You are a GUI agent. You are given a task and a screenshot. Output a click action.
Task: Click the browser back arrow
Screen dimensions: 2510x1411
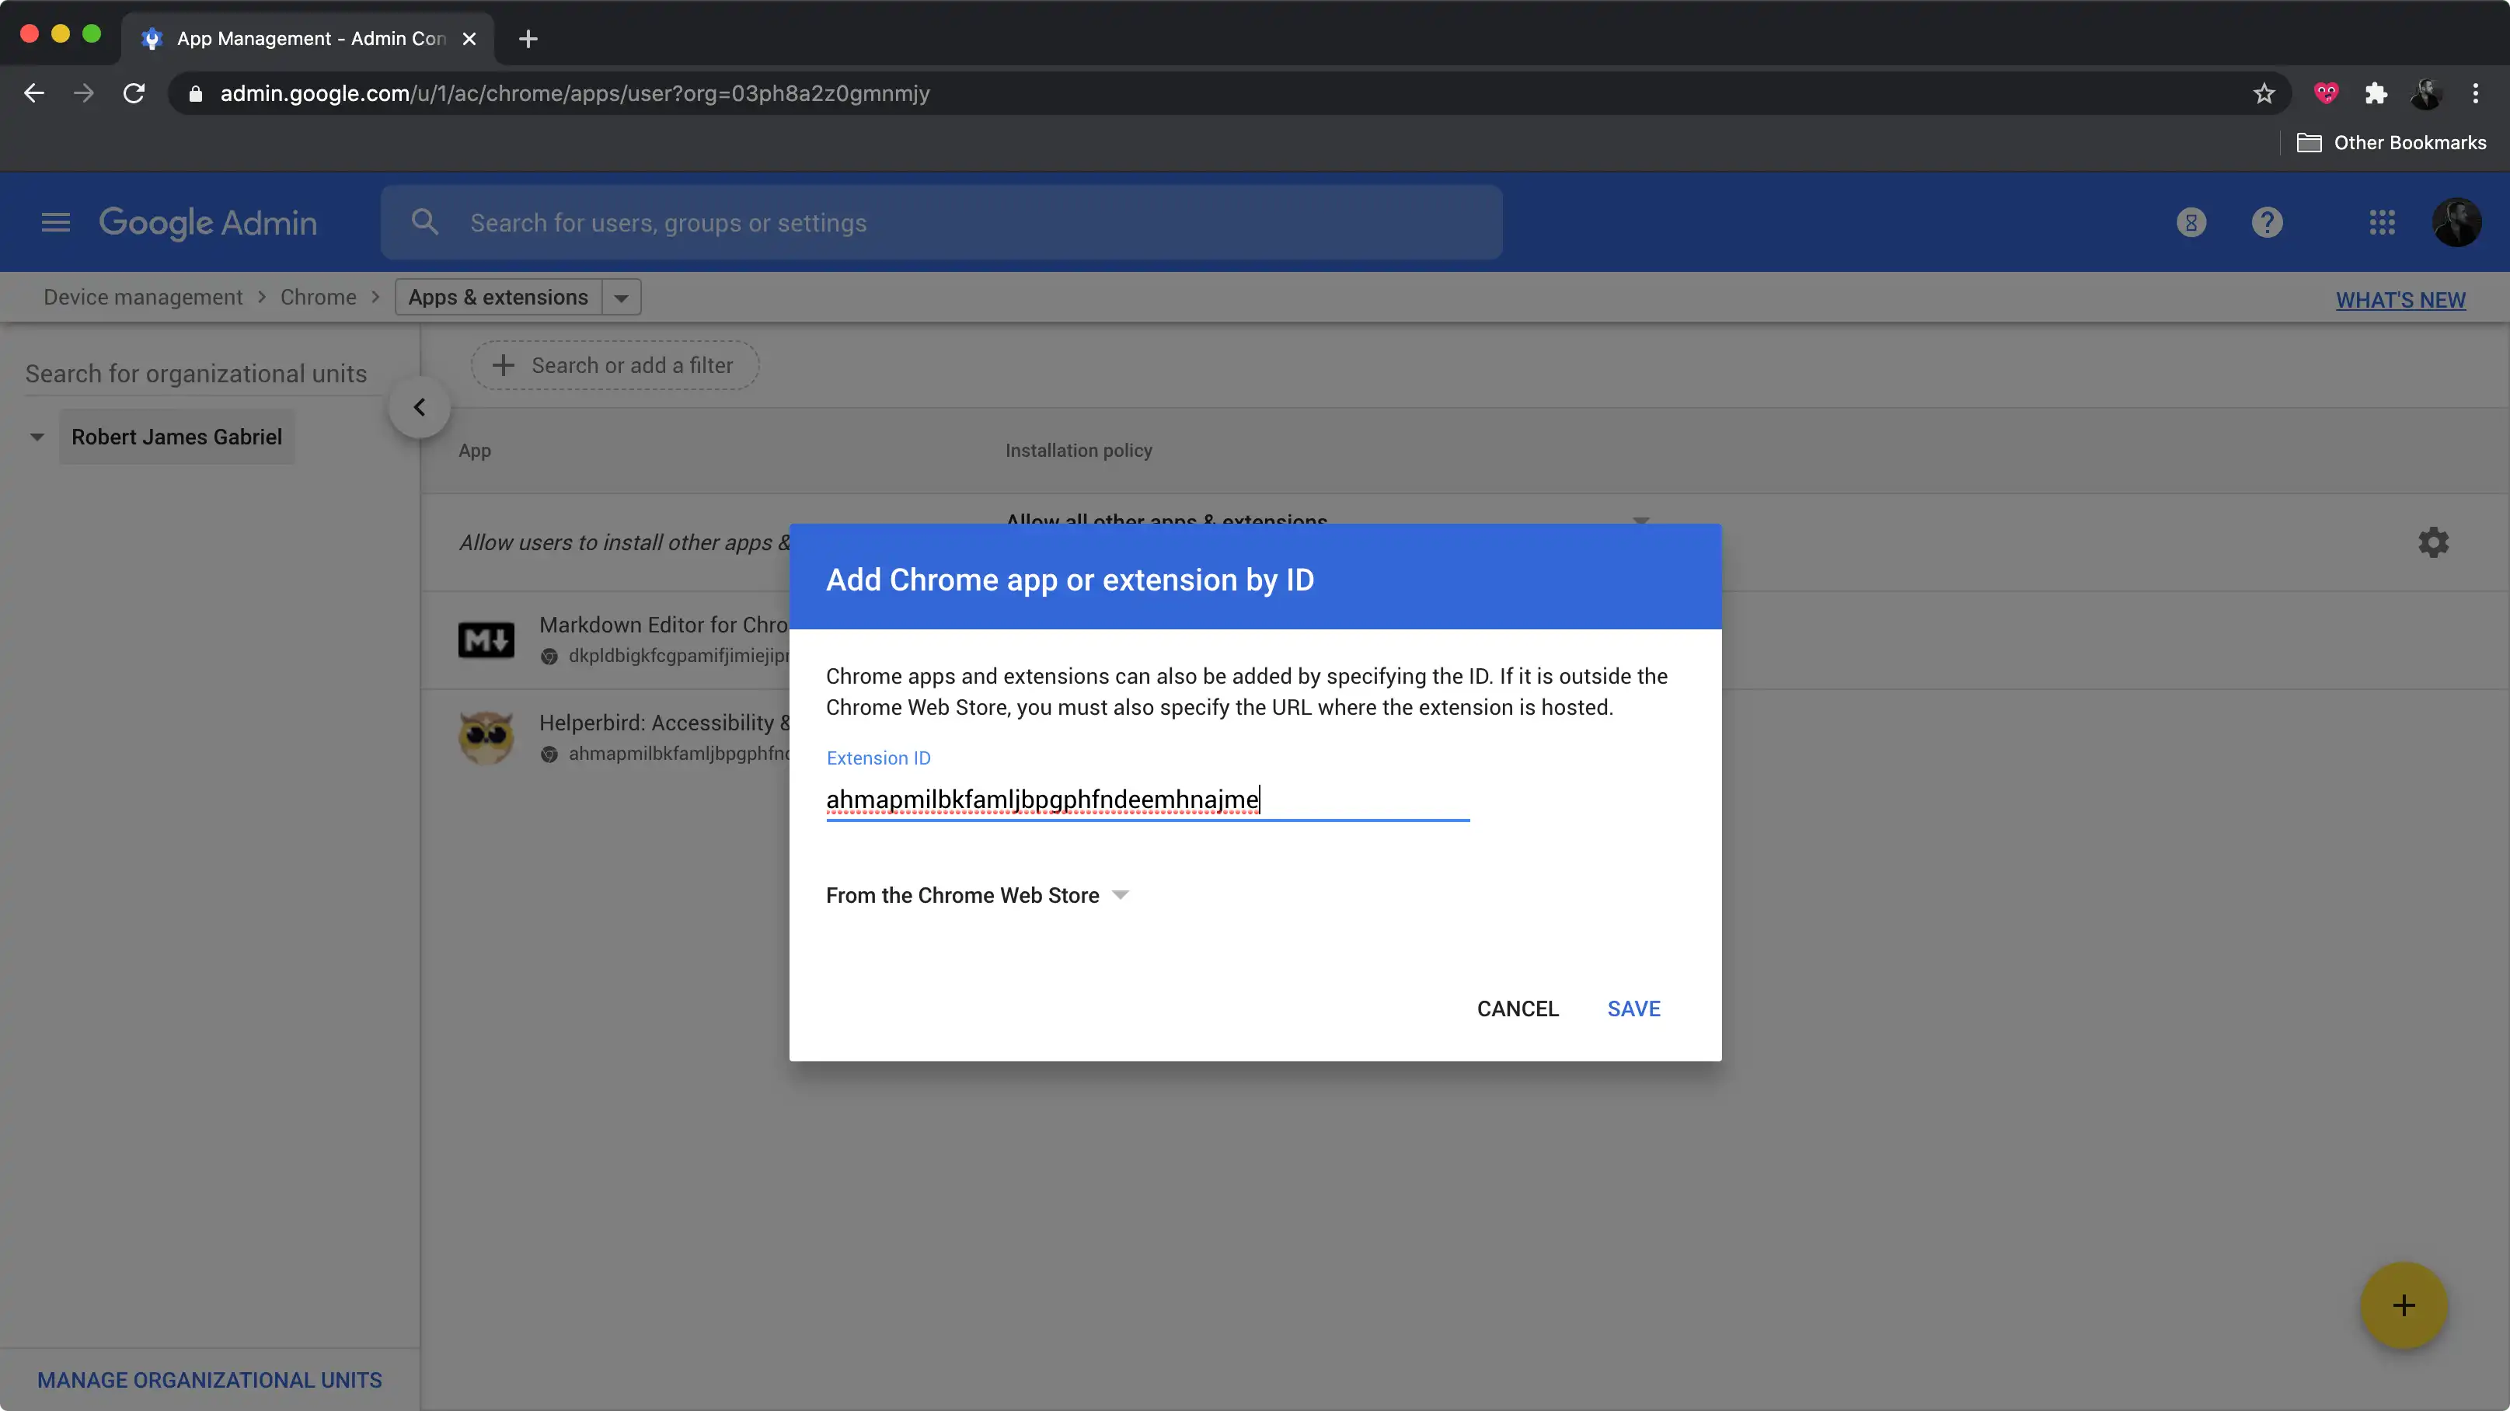pyautogui.click(x=34, y=93)
